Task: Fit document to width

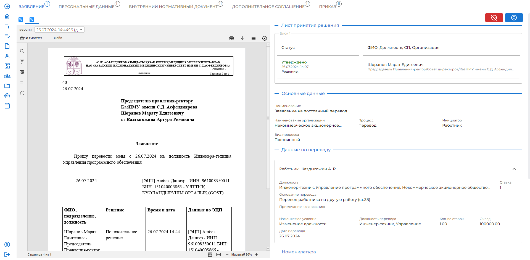Action: [218, 254]
